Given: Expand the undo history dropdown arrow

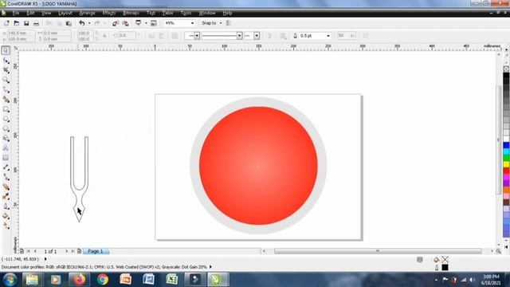Looking at the screenshot, I should tap(89, 23).
